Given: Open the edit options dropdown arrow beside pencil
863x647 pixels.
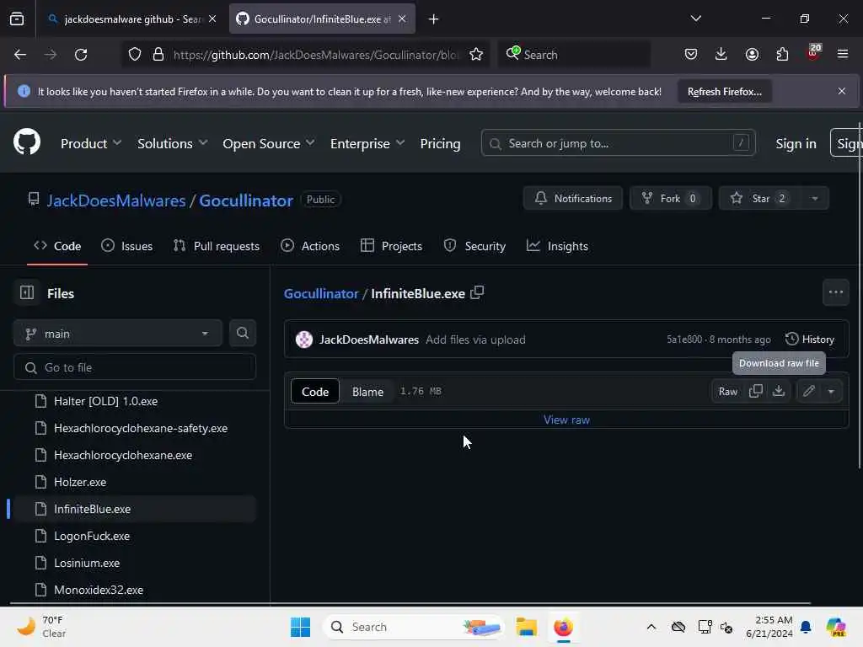Looking at the screenshot, I should (831, 391).
